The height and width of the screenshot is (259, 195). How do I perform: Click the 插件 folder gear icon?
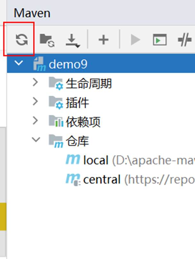coord(56,103)
